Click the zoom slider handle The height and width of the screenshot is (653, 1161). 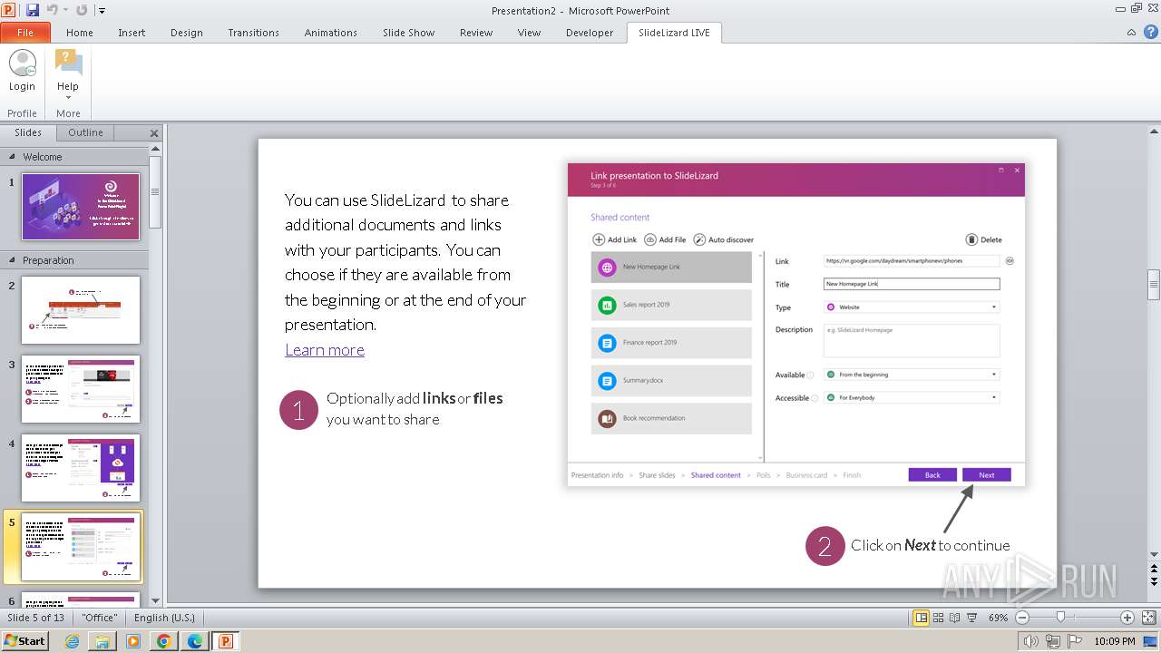[x=1060, y=618]
